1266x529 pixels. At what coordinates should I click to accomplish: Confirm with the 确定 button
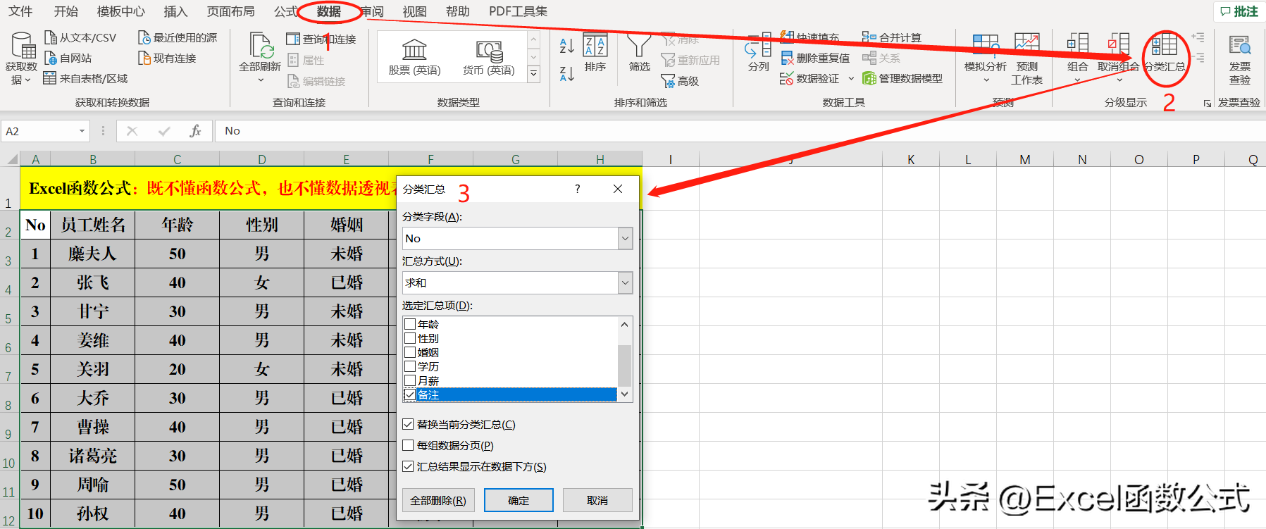(519, 500)
